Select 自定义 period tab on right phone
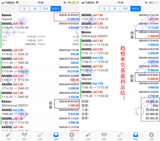The width and height of the screenshot is (160, 141). [136, 9]
